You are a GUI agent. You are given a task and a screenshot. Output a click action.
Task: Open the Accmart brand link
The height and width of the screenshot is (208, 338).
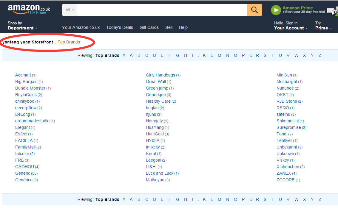coord(23,75)
